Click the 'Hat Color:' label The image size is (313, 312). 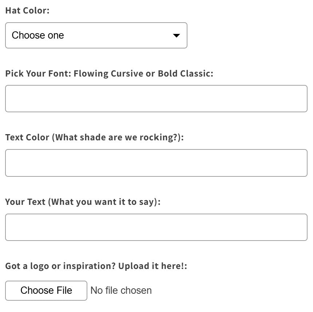[x=27, y=10]
